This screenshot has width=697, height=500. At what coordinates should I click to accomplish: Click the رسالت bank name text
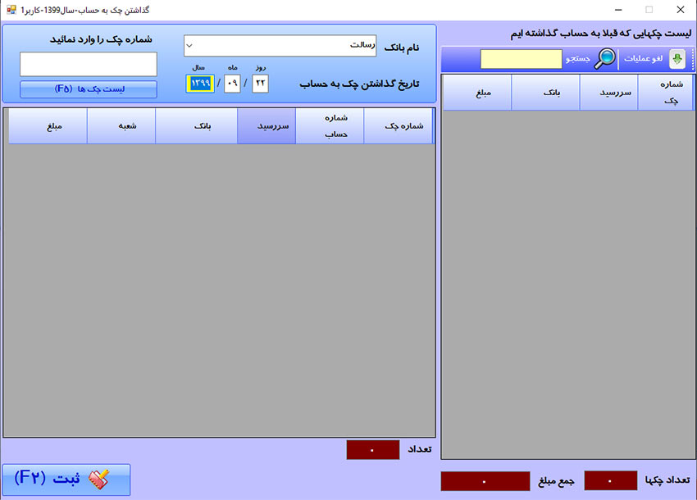362,45
